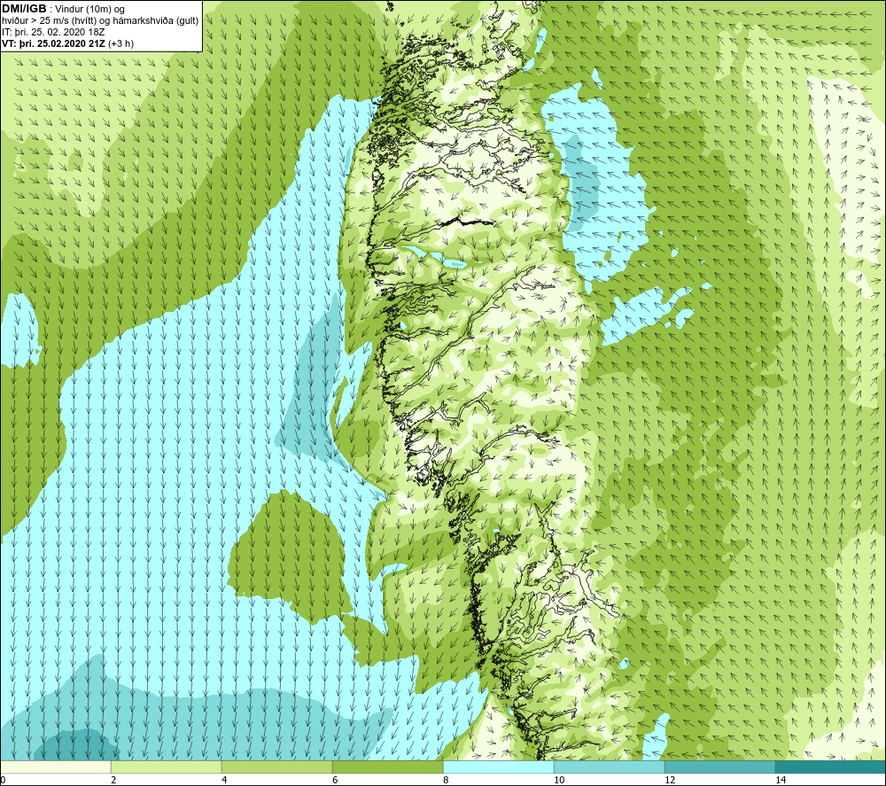Click the color scale segment between 2 and 4
886x786 pixels.
click(167, 767)
